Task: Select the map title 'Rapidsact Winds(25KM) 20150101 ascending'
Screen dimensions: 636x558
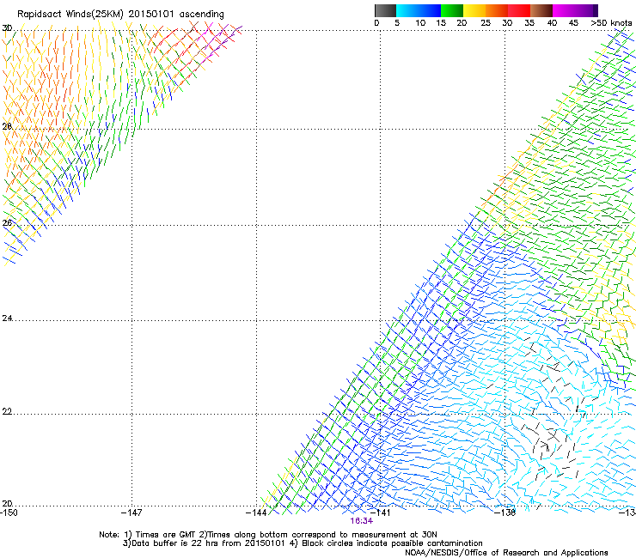Action: click(x=120, y=15)
